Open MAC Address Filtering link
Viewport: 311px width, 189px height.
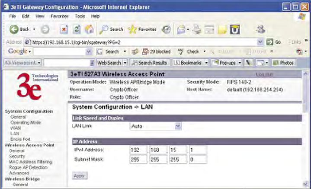31,162
